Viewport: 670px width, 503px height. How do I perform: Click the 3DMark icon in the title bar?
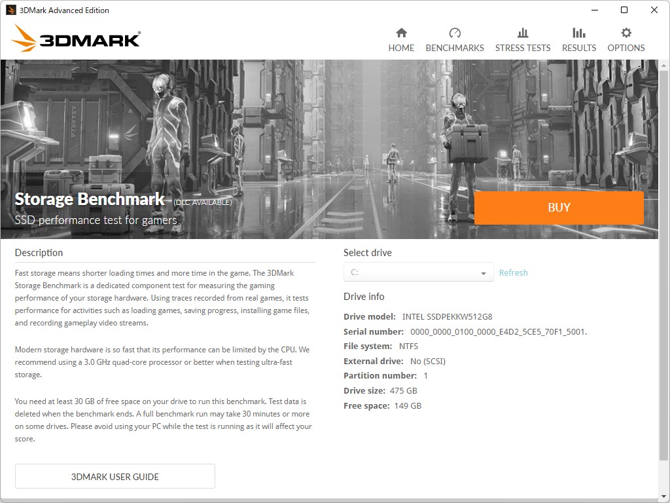9,10
